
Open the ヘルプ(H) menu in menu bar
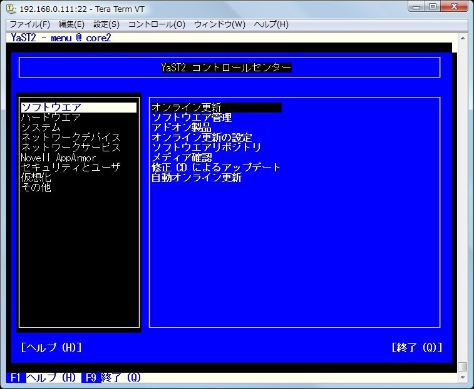(271, 24)
